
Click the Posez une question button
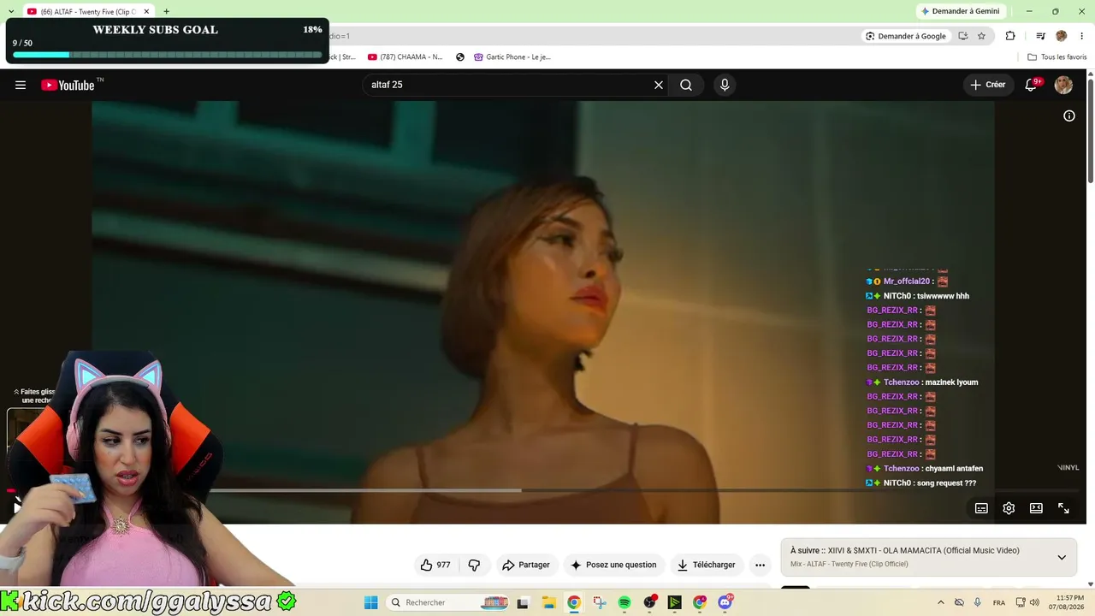click(x=613, y=565)
